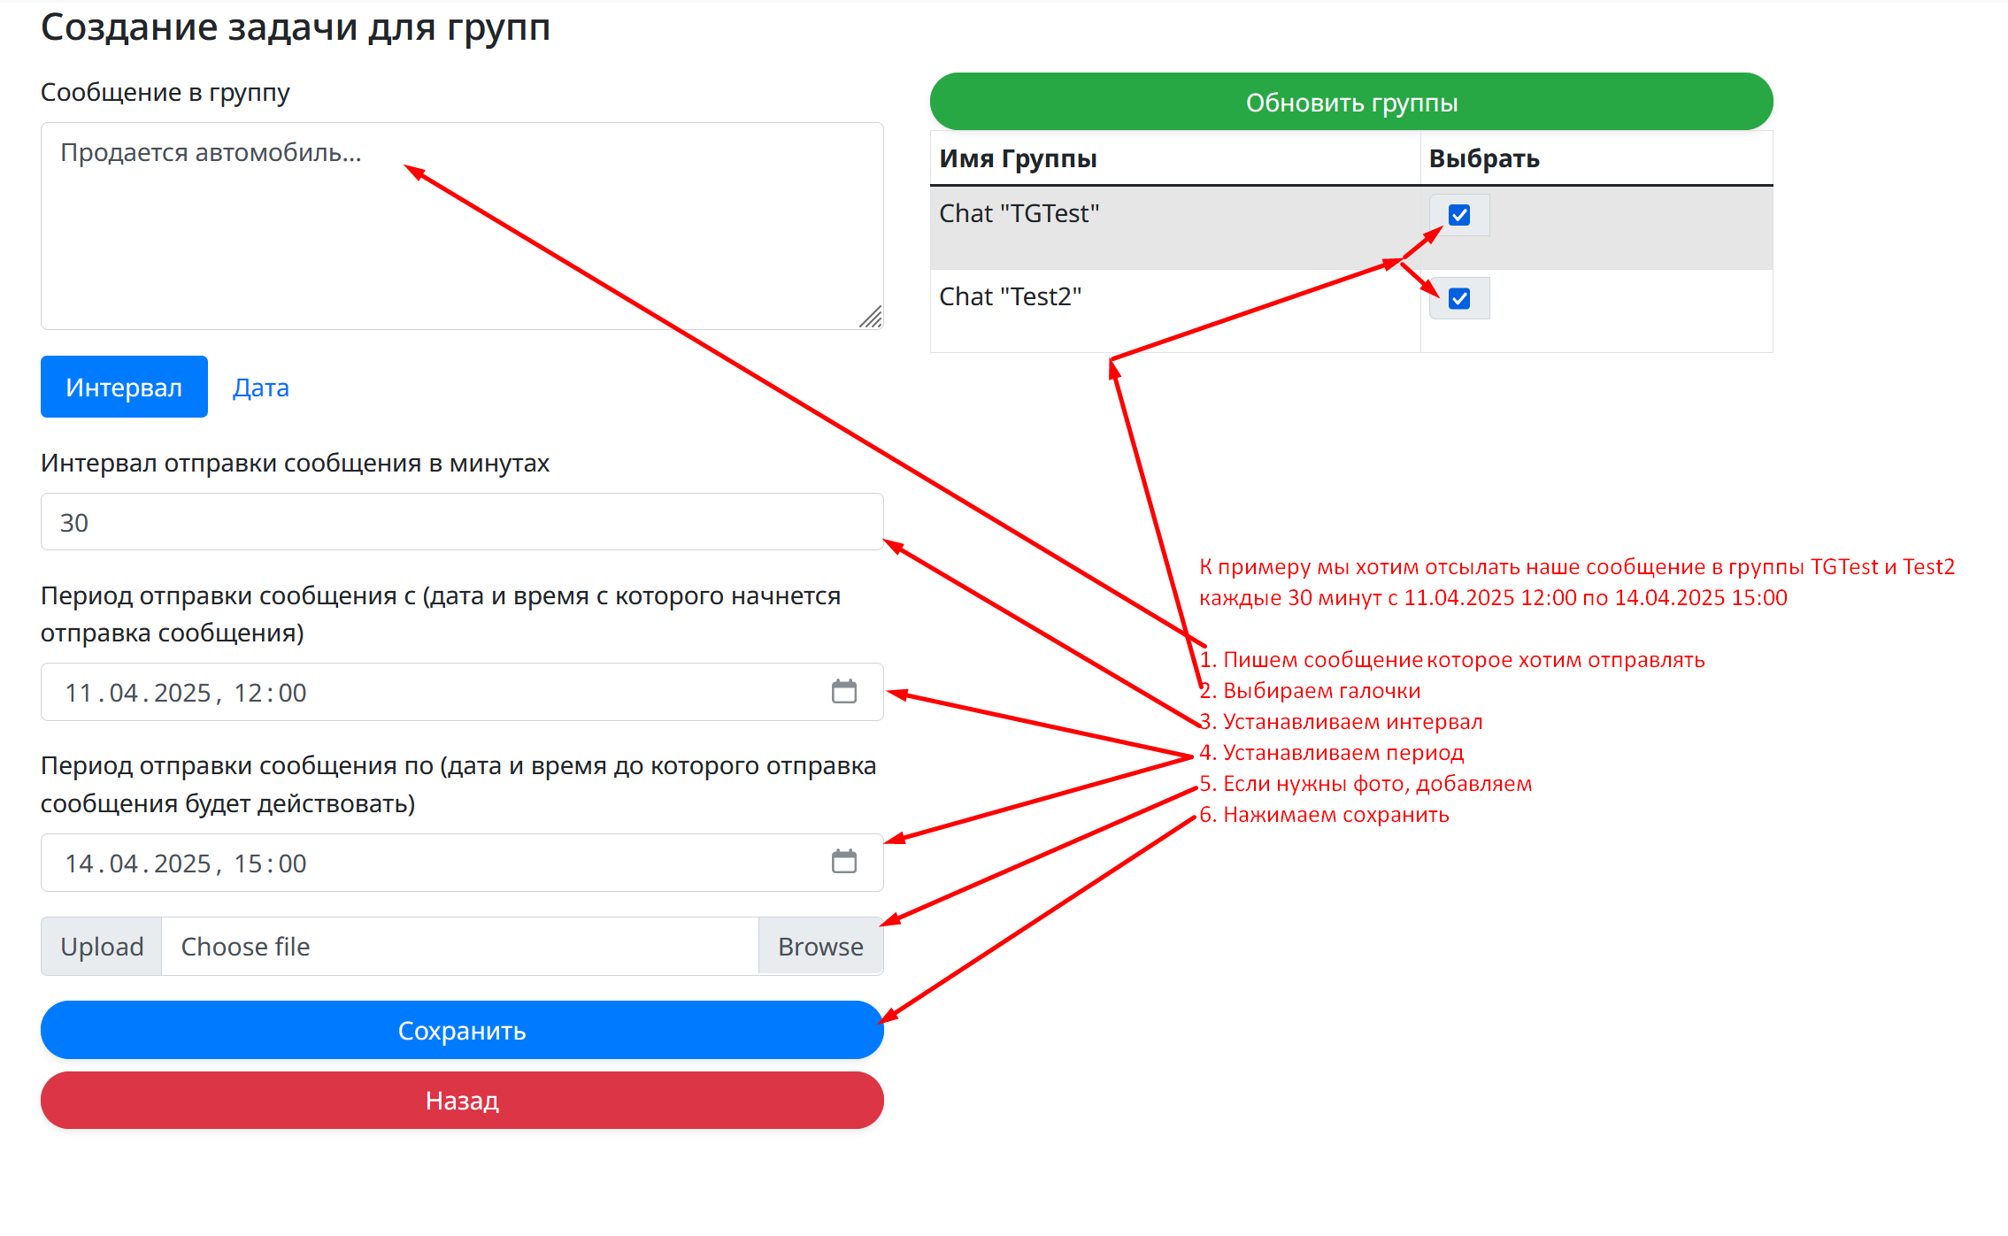This screenshot has height=1236, width=2008.
Task: Click the blue Сохранить button
Action: click(x=462, y=1030)
